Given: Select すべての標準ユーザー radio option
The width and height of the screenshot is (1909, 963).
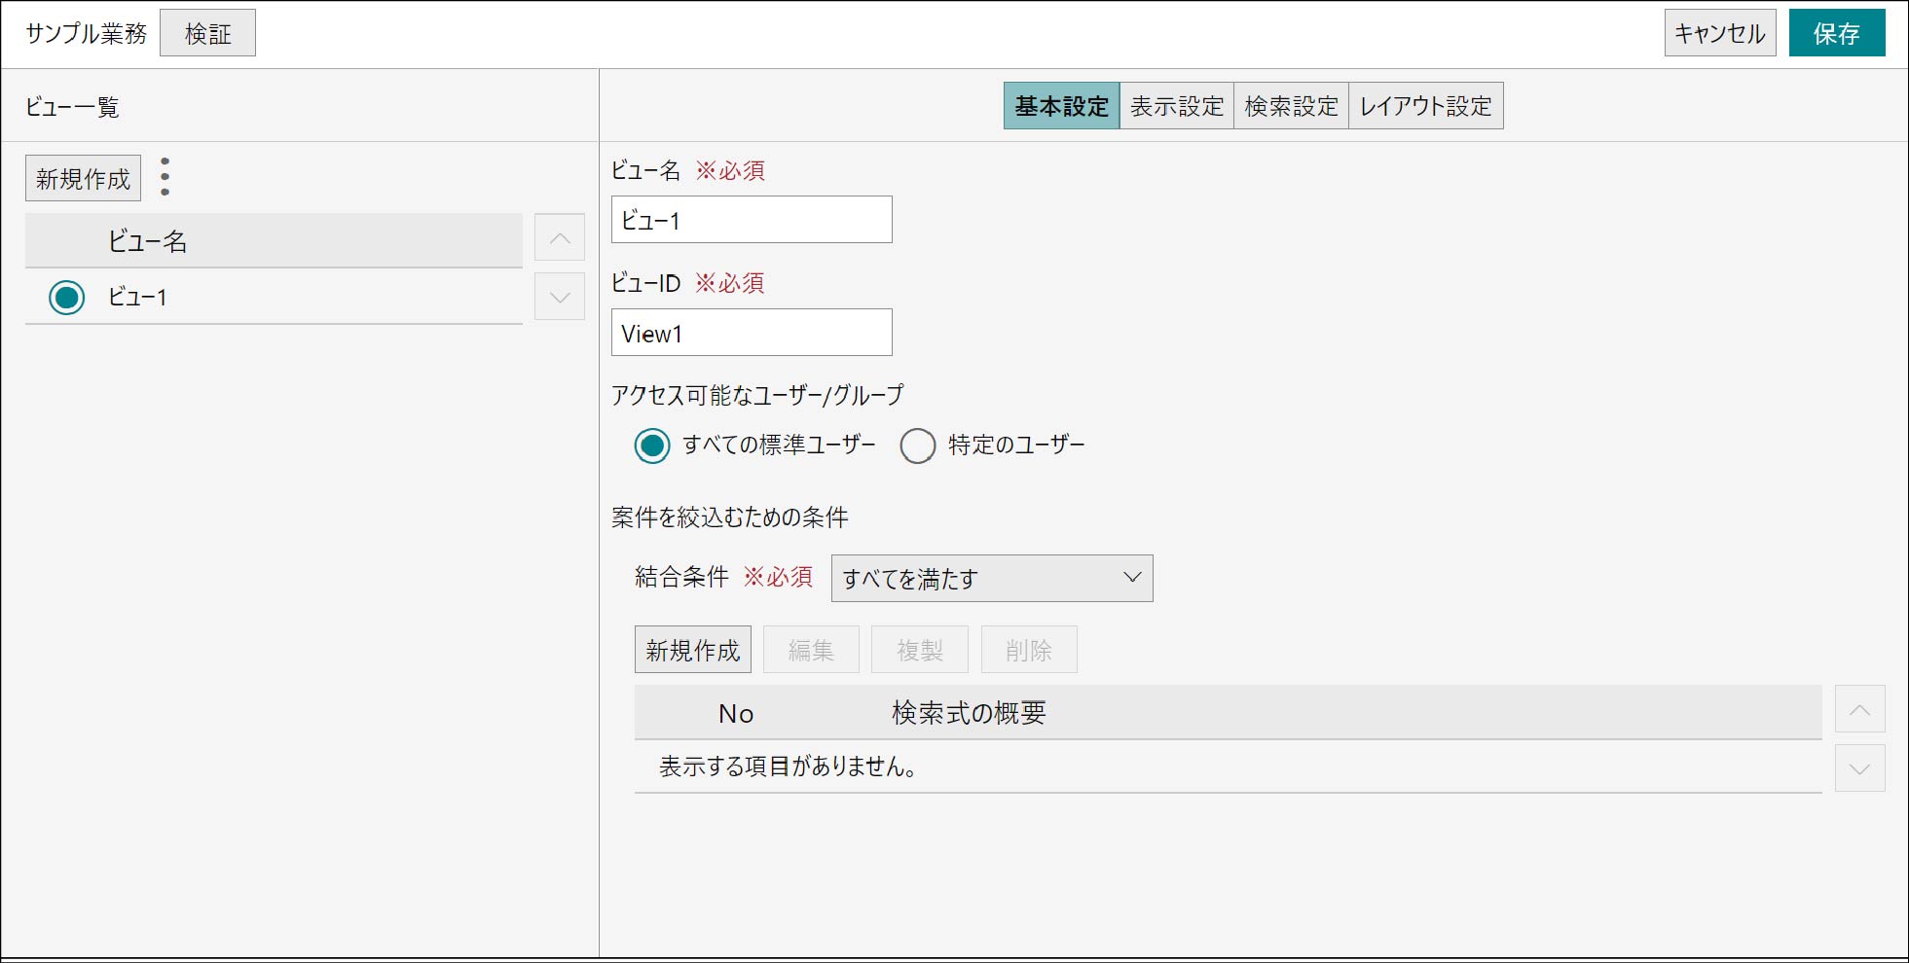Looking at the screenshot, I should click(652, 446).
